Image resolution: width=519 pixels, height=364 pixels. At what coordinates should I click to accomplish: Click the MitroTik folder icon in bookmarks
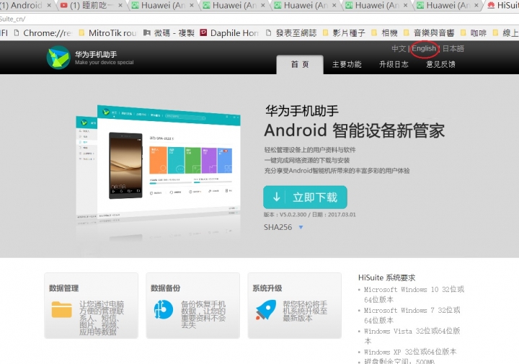pyautogui.click(x=81, y=32)
